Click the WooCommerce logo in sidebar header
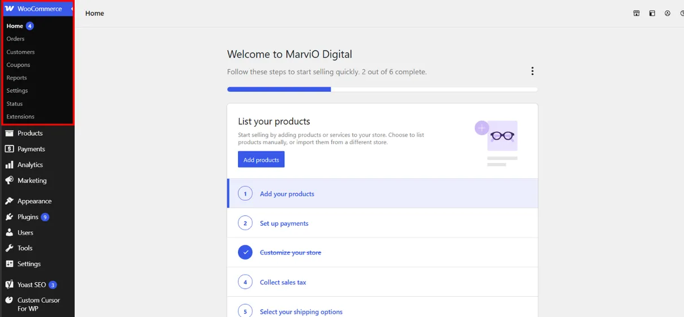This screenshot has height=317, width=684. (10, 8)
